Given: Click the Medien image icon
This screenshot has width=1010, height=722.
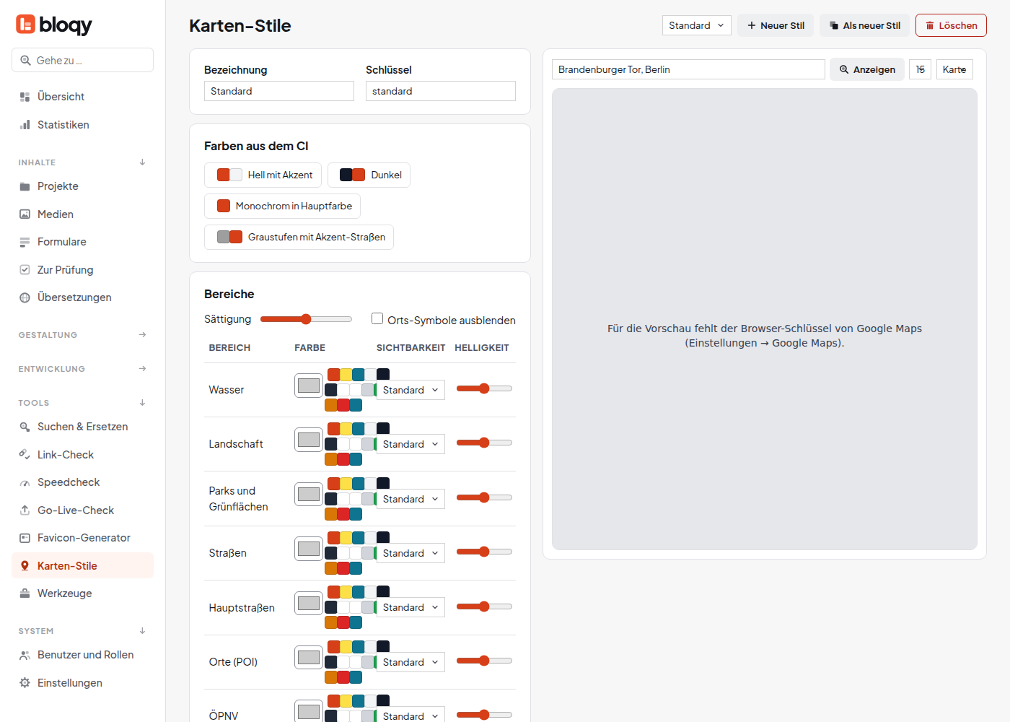Looking at the screenshot, I should (x=25, y=214).
